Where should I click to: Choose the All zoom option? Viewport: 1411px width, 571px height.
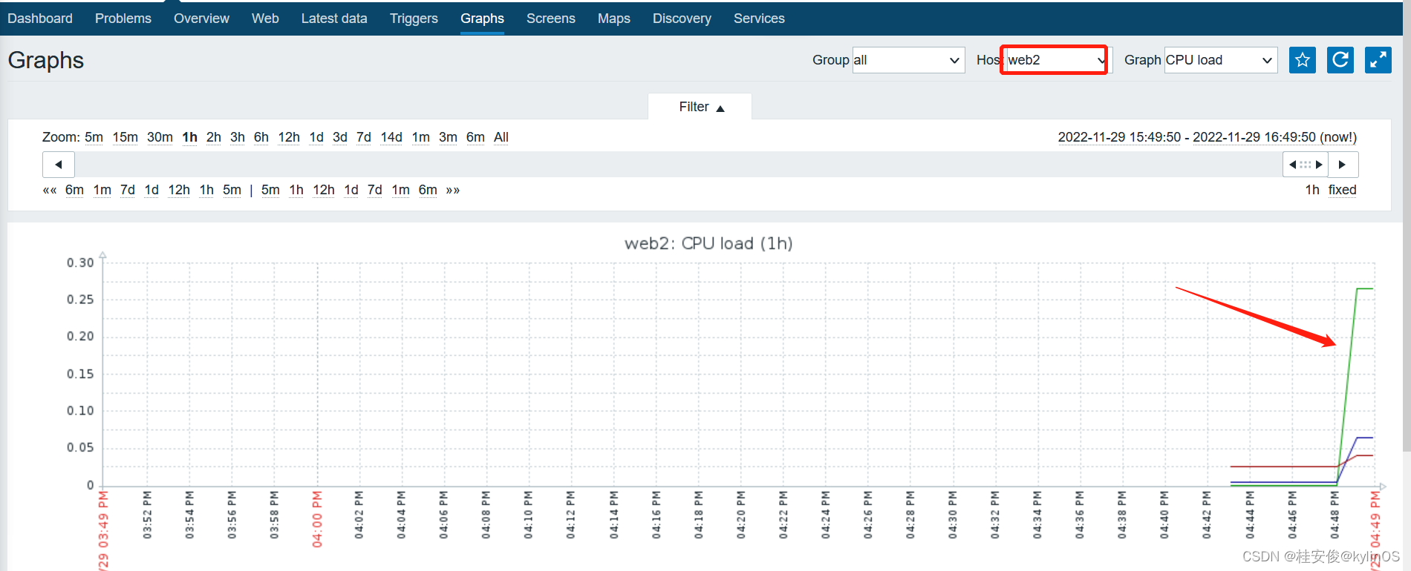501,137
